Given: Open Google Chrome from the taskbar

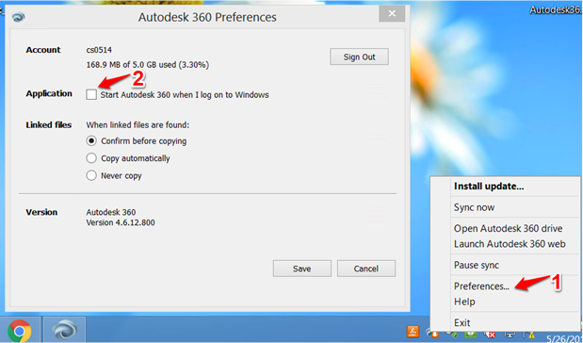Looking at the screenshot, I should 20,331.
